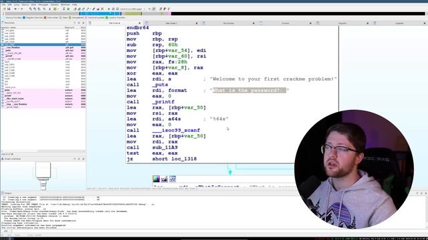
Task: Jump back with the back arrow icon
Action: pos(15,9)
